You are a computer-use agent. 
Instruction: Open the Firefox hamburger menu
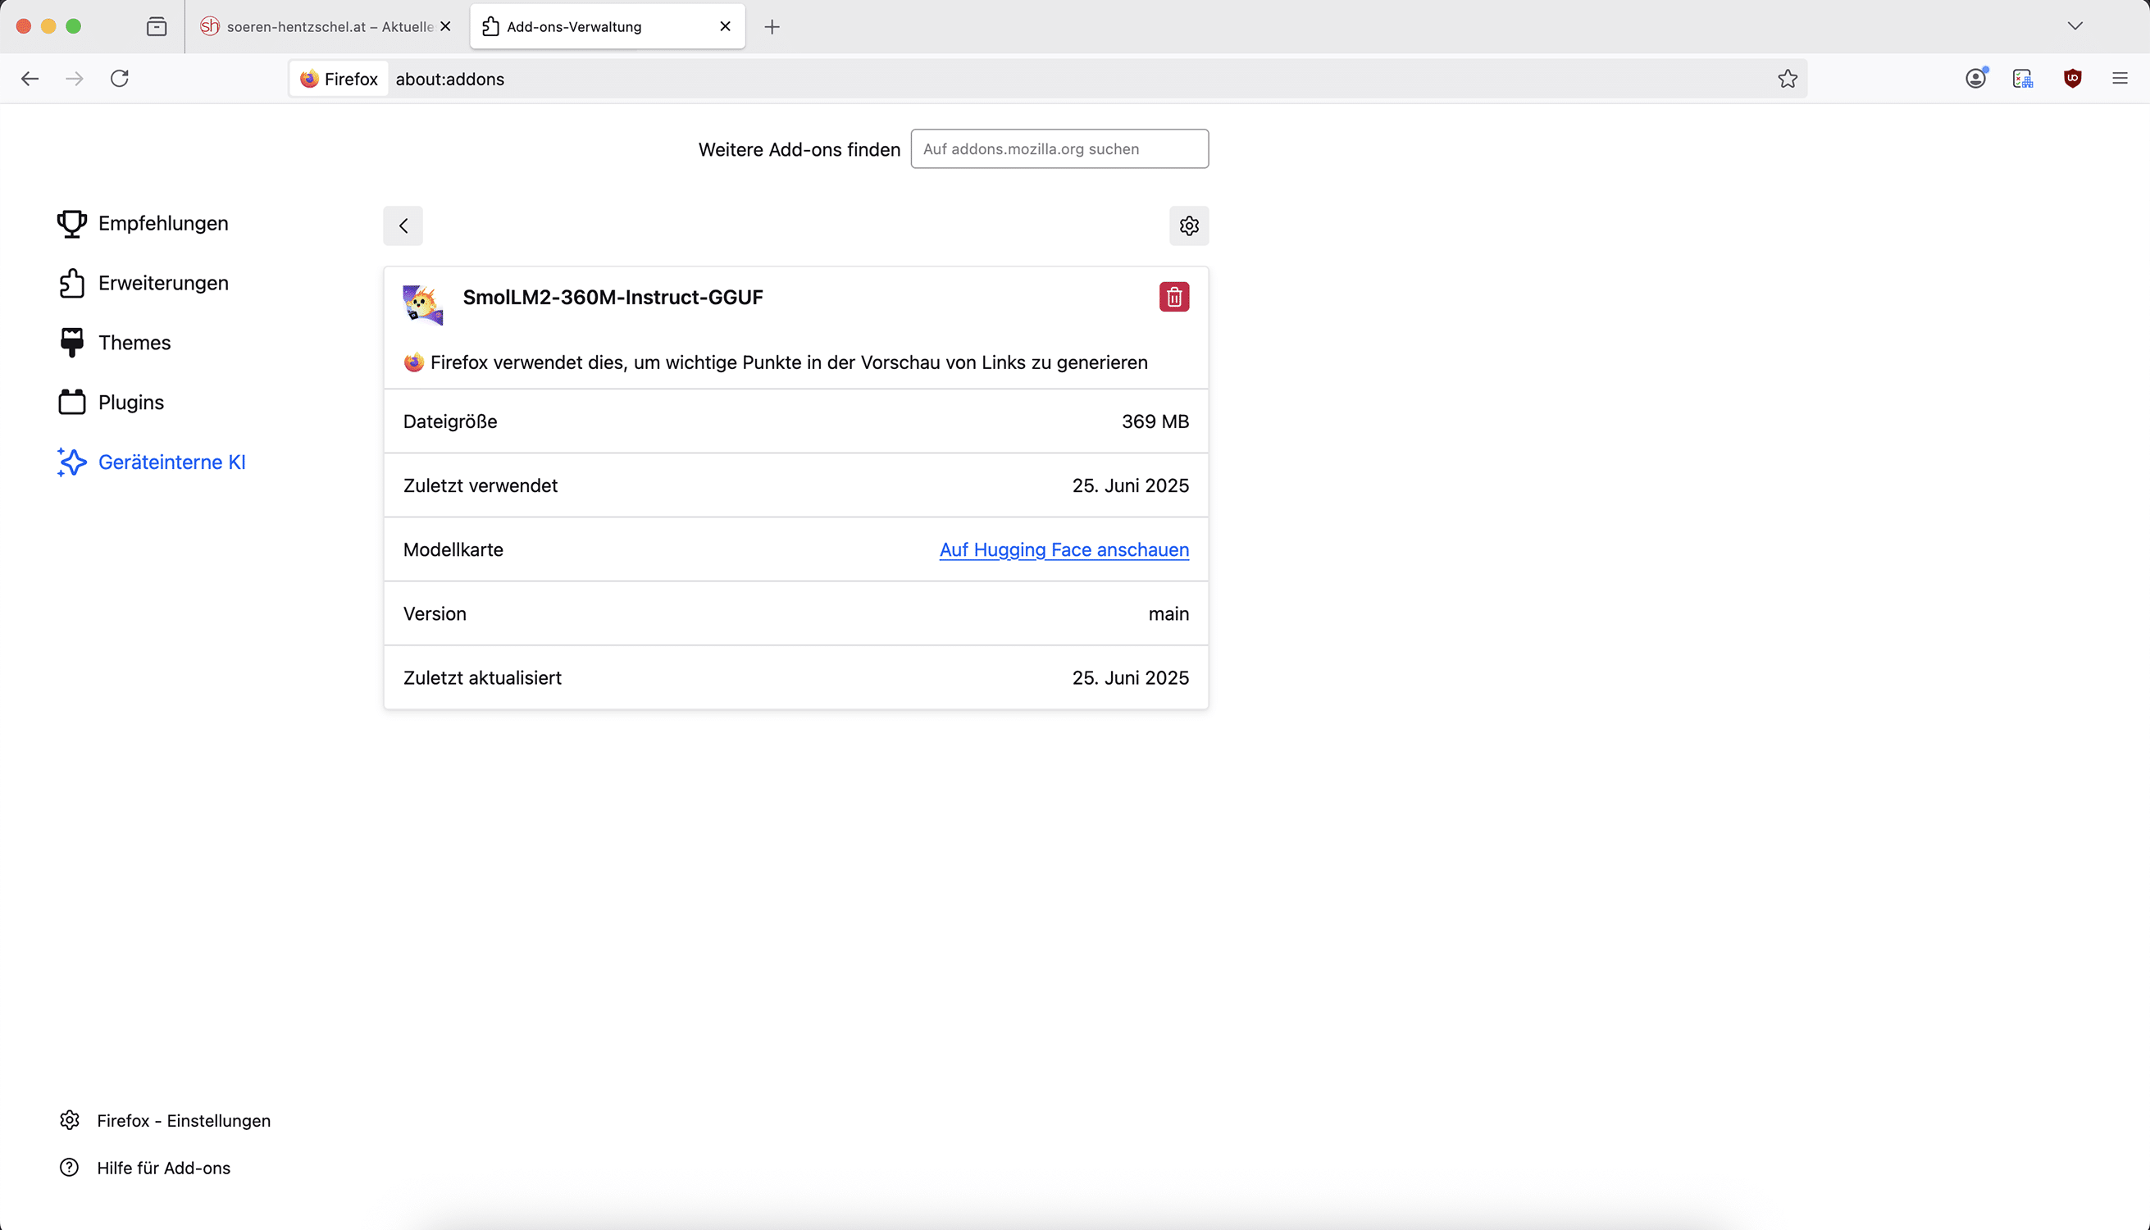(x=2120, y=79)
